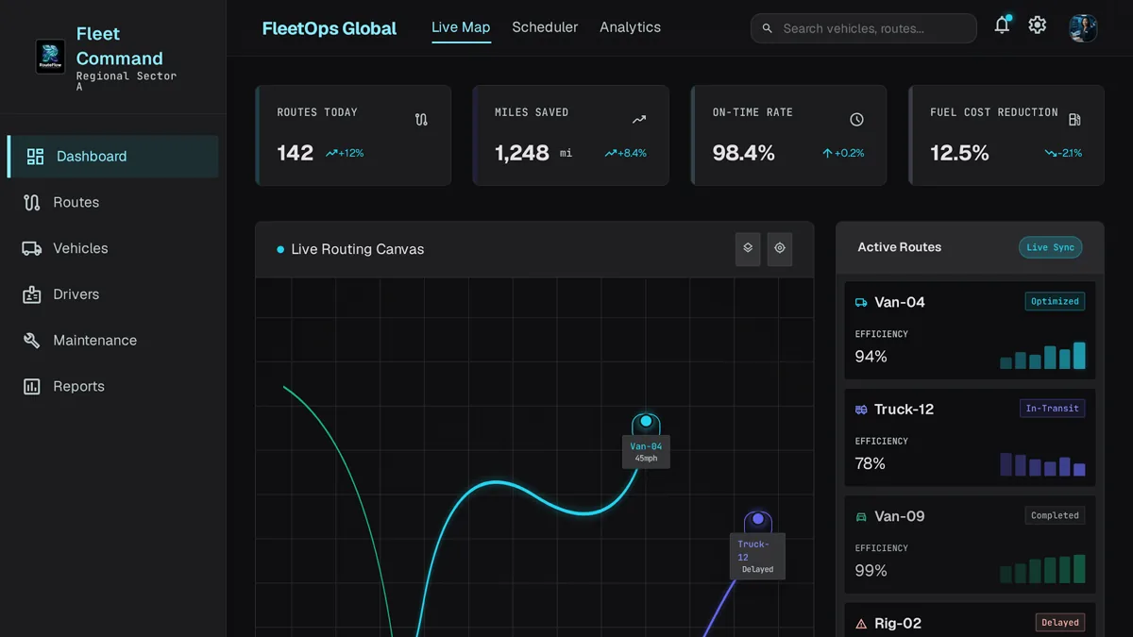Click the warning triangle icon beside Rig-02
Viewport: 1133px width, 637px height.
click(x=861, y=624)
